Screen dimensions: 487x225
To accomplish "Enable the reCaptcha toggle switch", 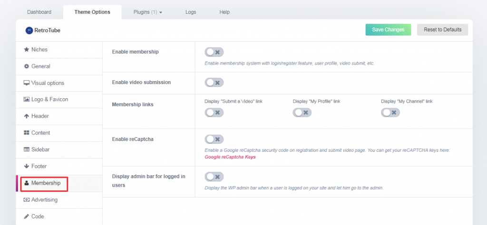I will (214, 139).
